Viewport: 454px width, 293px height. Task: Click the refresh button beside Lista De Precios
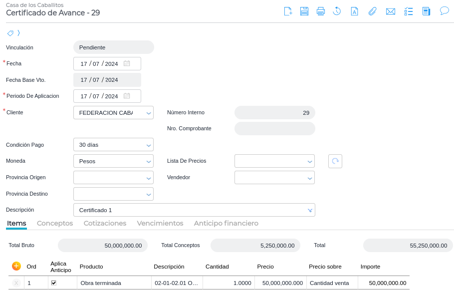[x=335, y=161]
